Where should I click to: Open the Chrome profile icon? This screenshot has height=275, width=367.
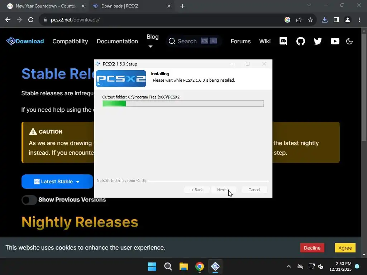coord(348,20)
